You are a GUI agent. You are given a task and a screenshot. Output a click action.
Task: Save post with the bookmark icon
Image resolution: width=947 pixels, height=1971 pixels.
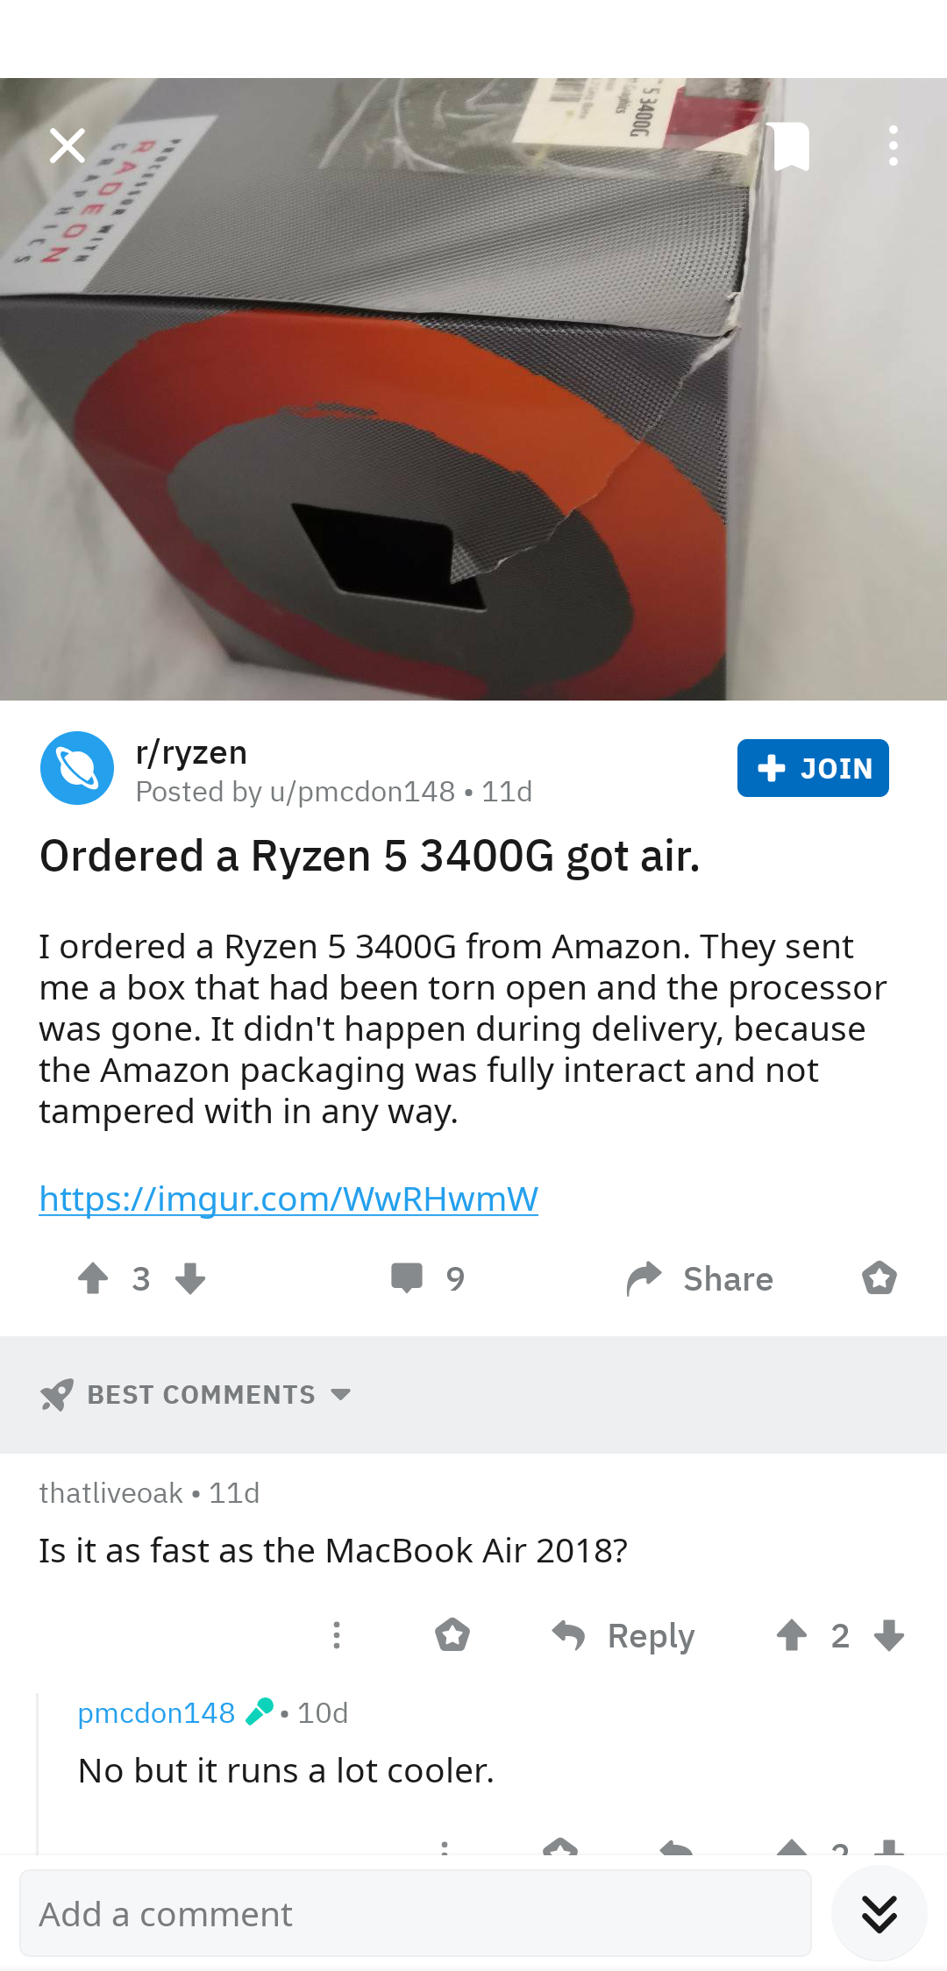tap(791, 146)
